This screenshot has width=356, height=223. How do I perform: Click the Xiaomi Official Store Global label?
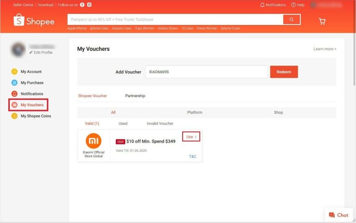point(94,154)
